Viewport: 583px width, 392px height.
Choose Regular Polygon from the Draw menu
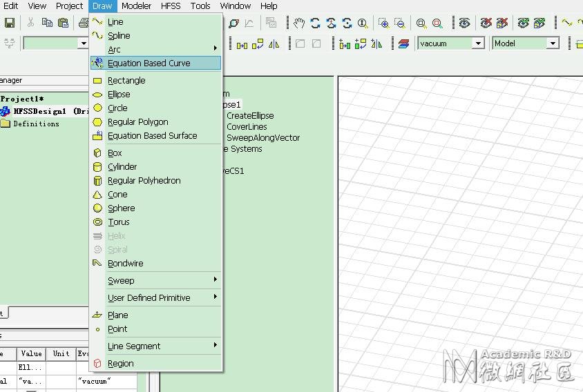[x=156, y=122]
